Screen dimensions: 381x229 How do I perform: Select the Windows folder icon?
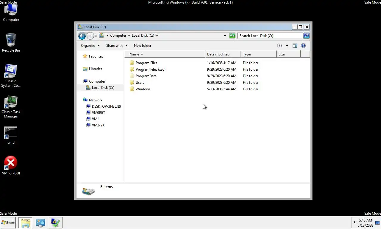(132, 89)
